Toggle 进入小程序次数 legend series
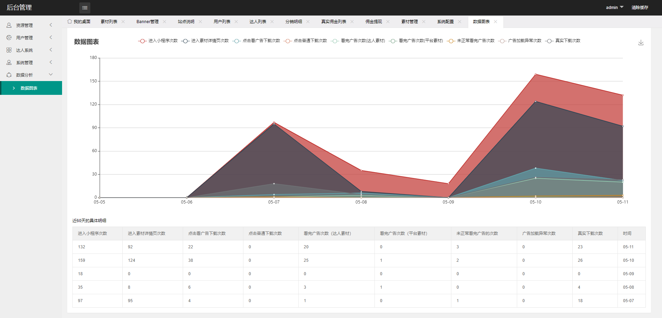The width and height of the screenshot is (662, 318). 158,41
